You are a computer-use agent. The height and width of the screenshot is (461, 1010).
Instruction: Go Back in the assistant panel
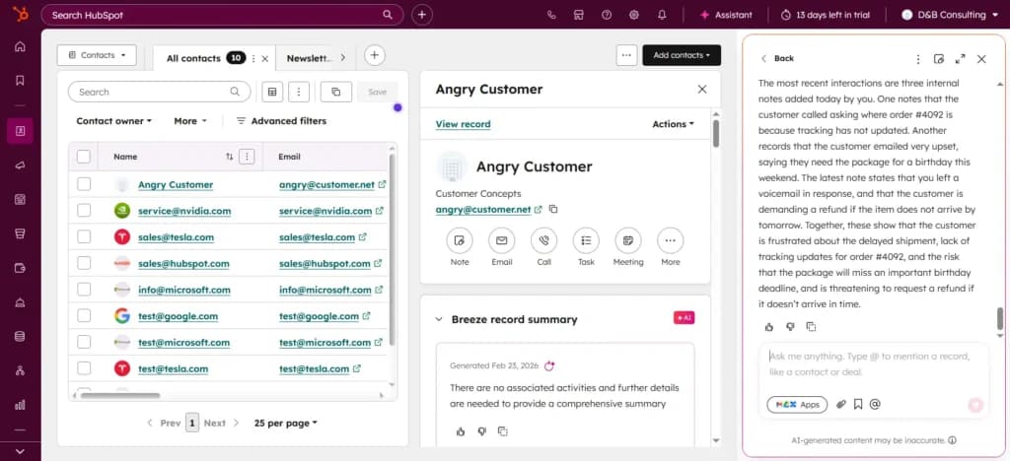(777, 58)
